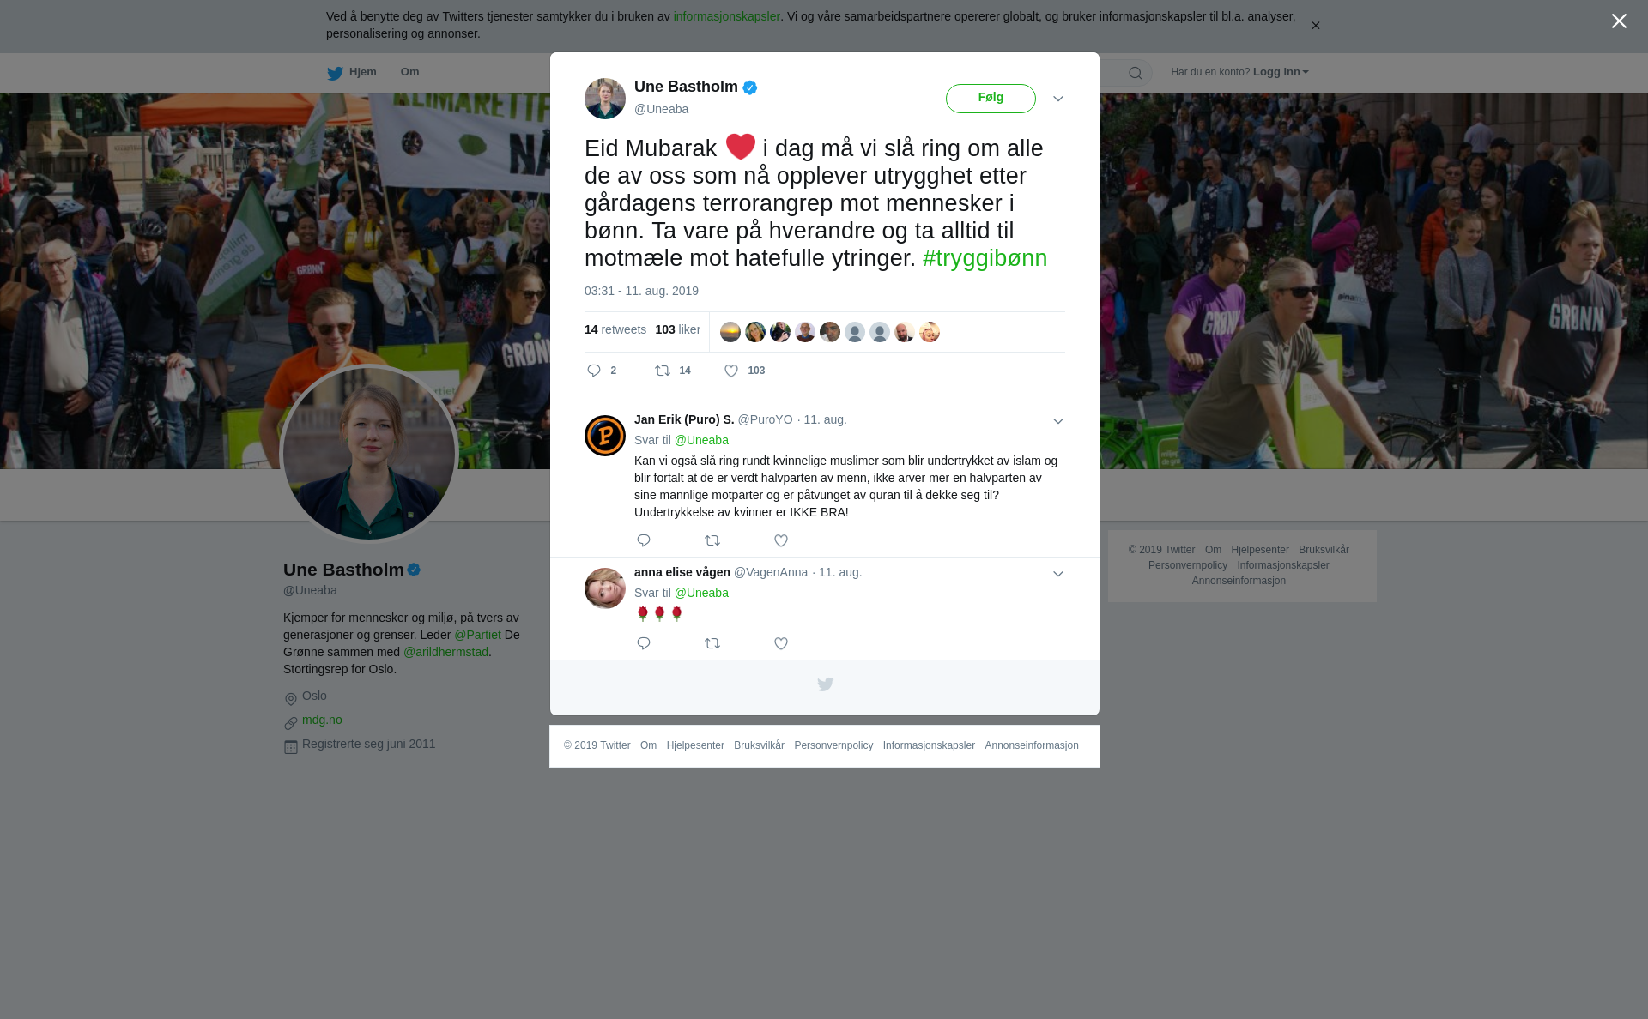1648x1019 pixels.
Task: Go to Hjem in top navigation
Action: (352, 72)
